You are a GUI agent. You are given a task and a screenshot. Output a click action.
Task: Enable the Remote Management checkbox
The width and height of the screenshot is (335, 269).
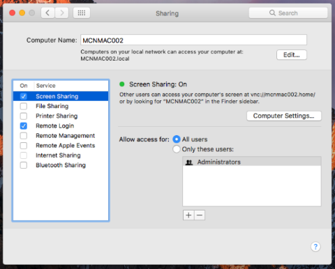pos(24,136)
